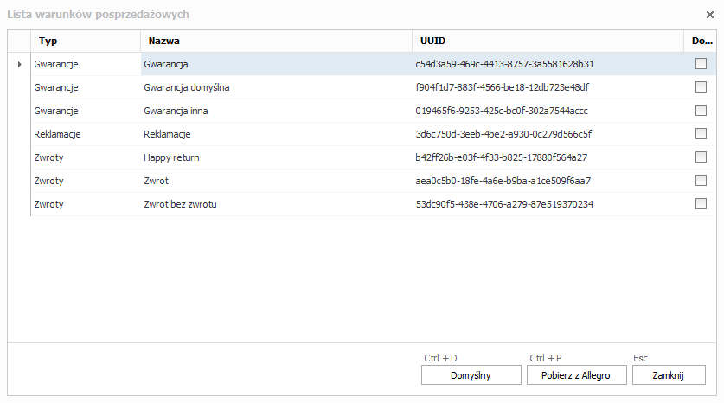The height and width of the screenshot is (403, 724).
Task: Click the Pobierz z Allegro button
Action: [576, 375]
